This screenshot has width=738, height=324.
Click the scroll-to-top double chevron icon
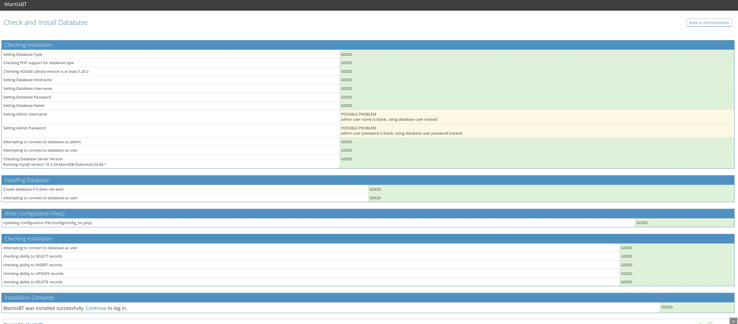[x=733, y=321]
